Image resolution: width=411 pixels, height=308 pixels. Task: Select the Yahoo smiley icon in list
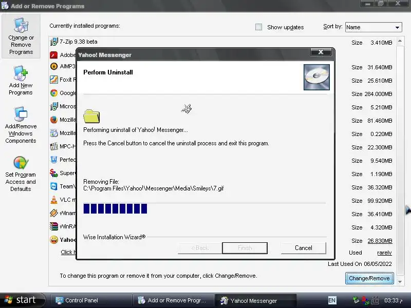point(54,240)
